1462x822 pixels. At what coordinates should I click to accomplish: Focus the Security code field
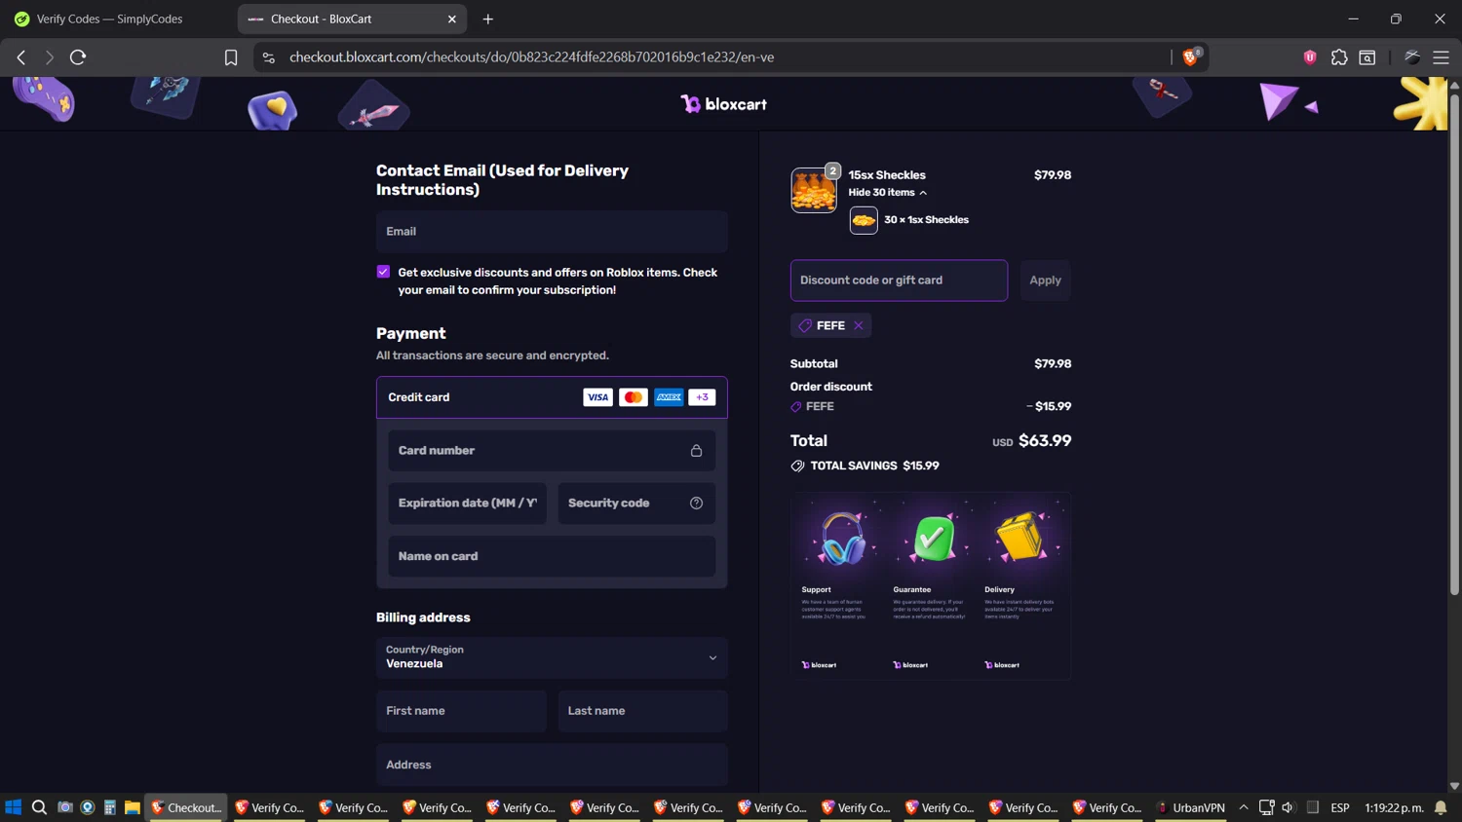636,504
